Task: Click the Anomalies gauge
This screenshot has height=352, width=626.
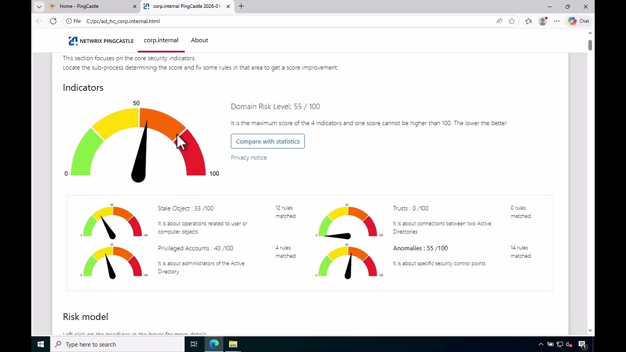Action: click(x=348, y=262)
